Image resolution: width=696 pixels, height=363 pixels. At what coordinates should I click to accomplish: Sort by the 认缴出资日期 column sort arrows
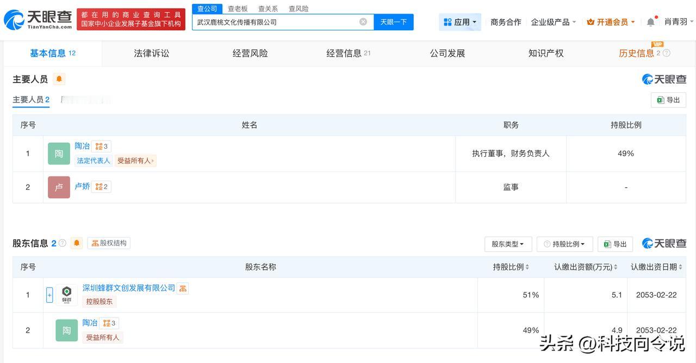tap(680, 267)
